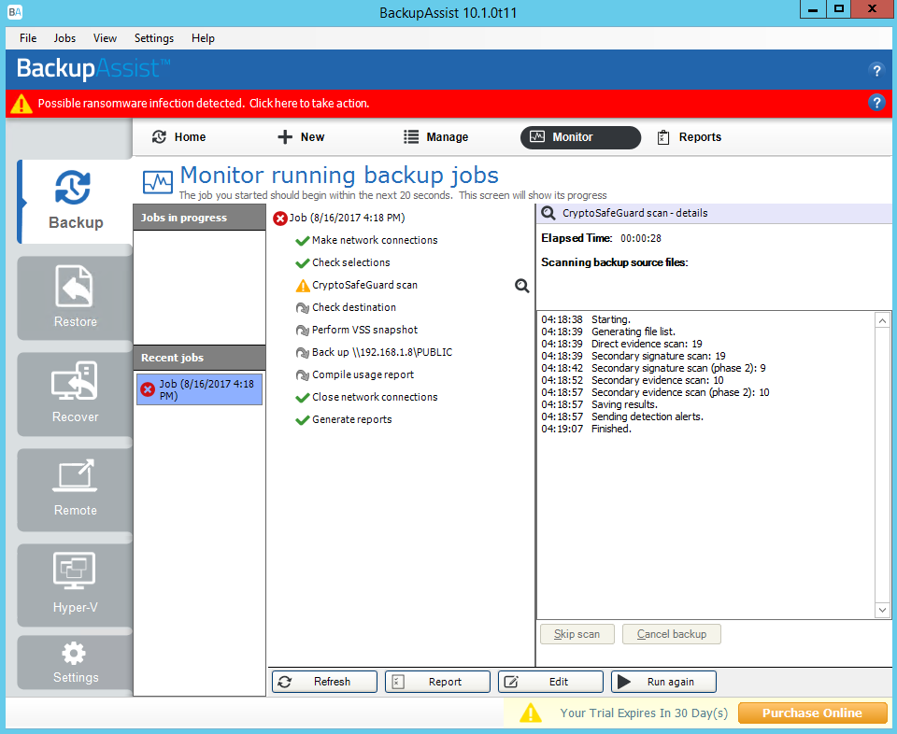Click the Monitor page heading icon
The image size is (897, 734).
tap(157, 183)
